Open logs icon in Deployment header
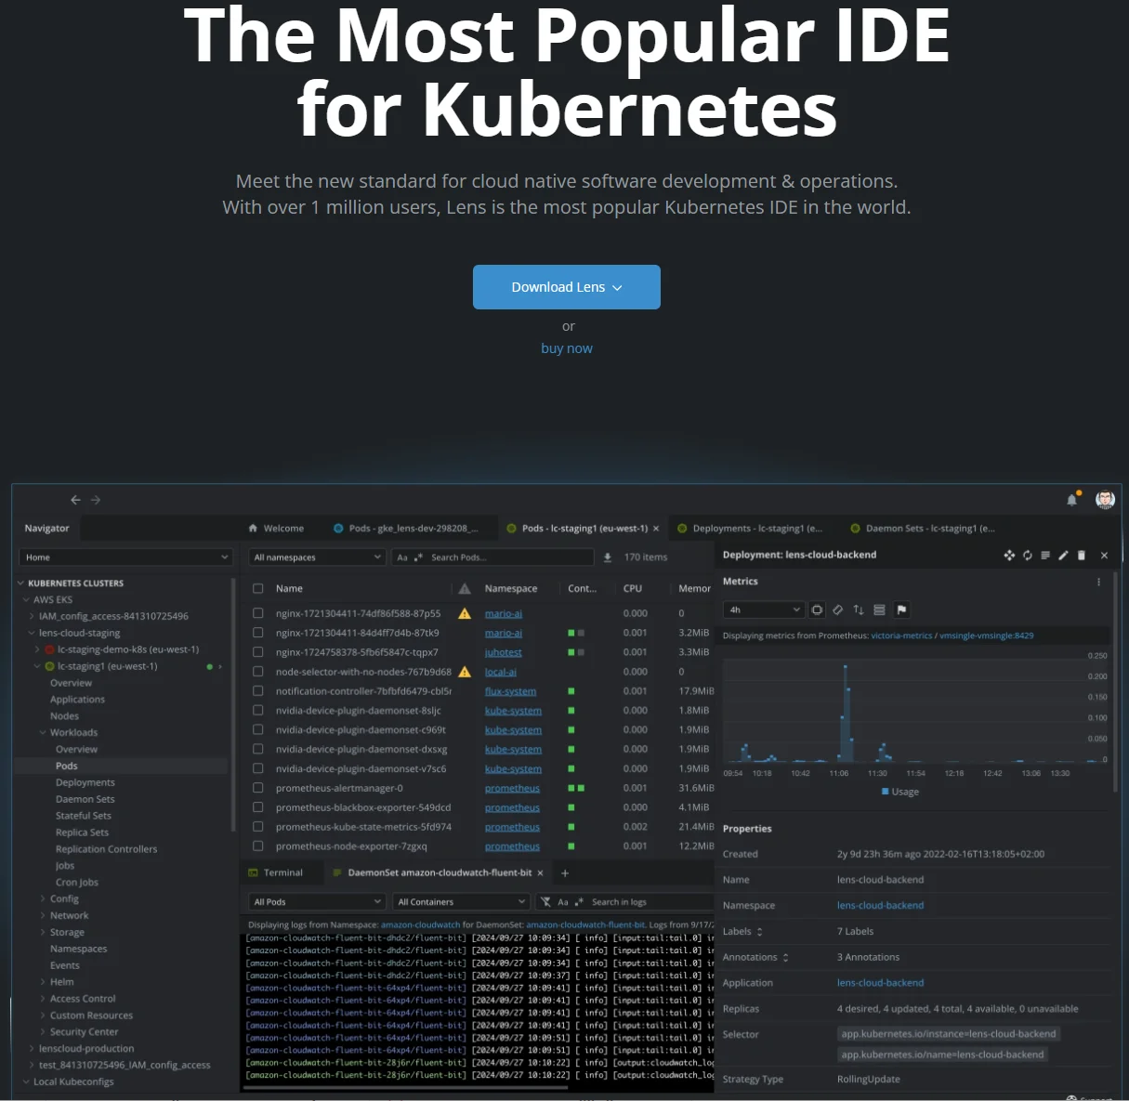1129x1101 pixels. point(1045,556)
